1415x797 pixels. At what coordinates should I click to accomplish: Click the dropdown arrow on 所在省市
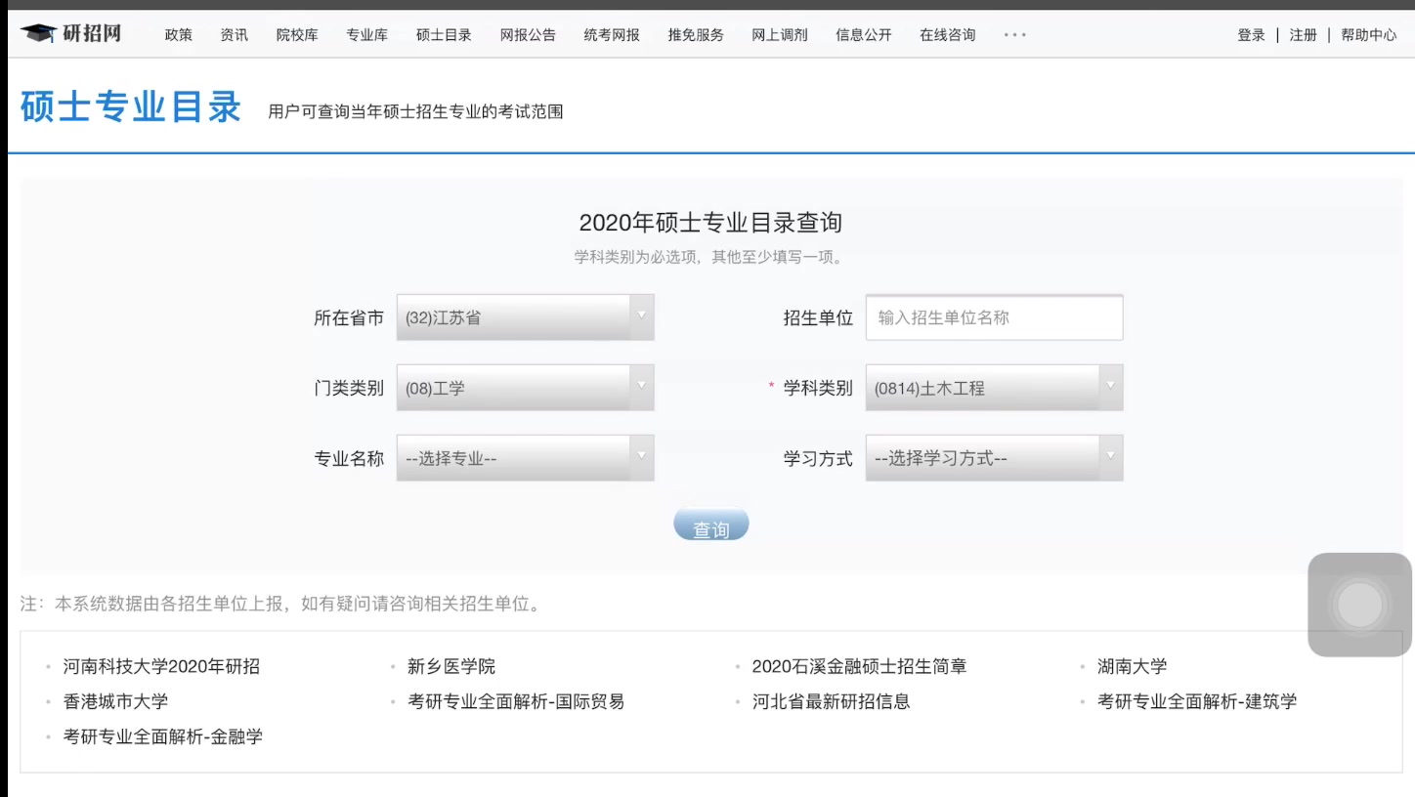[x=641, y=316]
